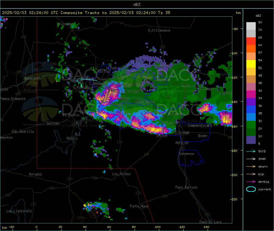Image resolution: width=274 pixels, height=231 pixels.
Task: Pick the purple swatch between 39 and 36
Action: tap(251, 102)
